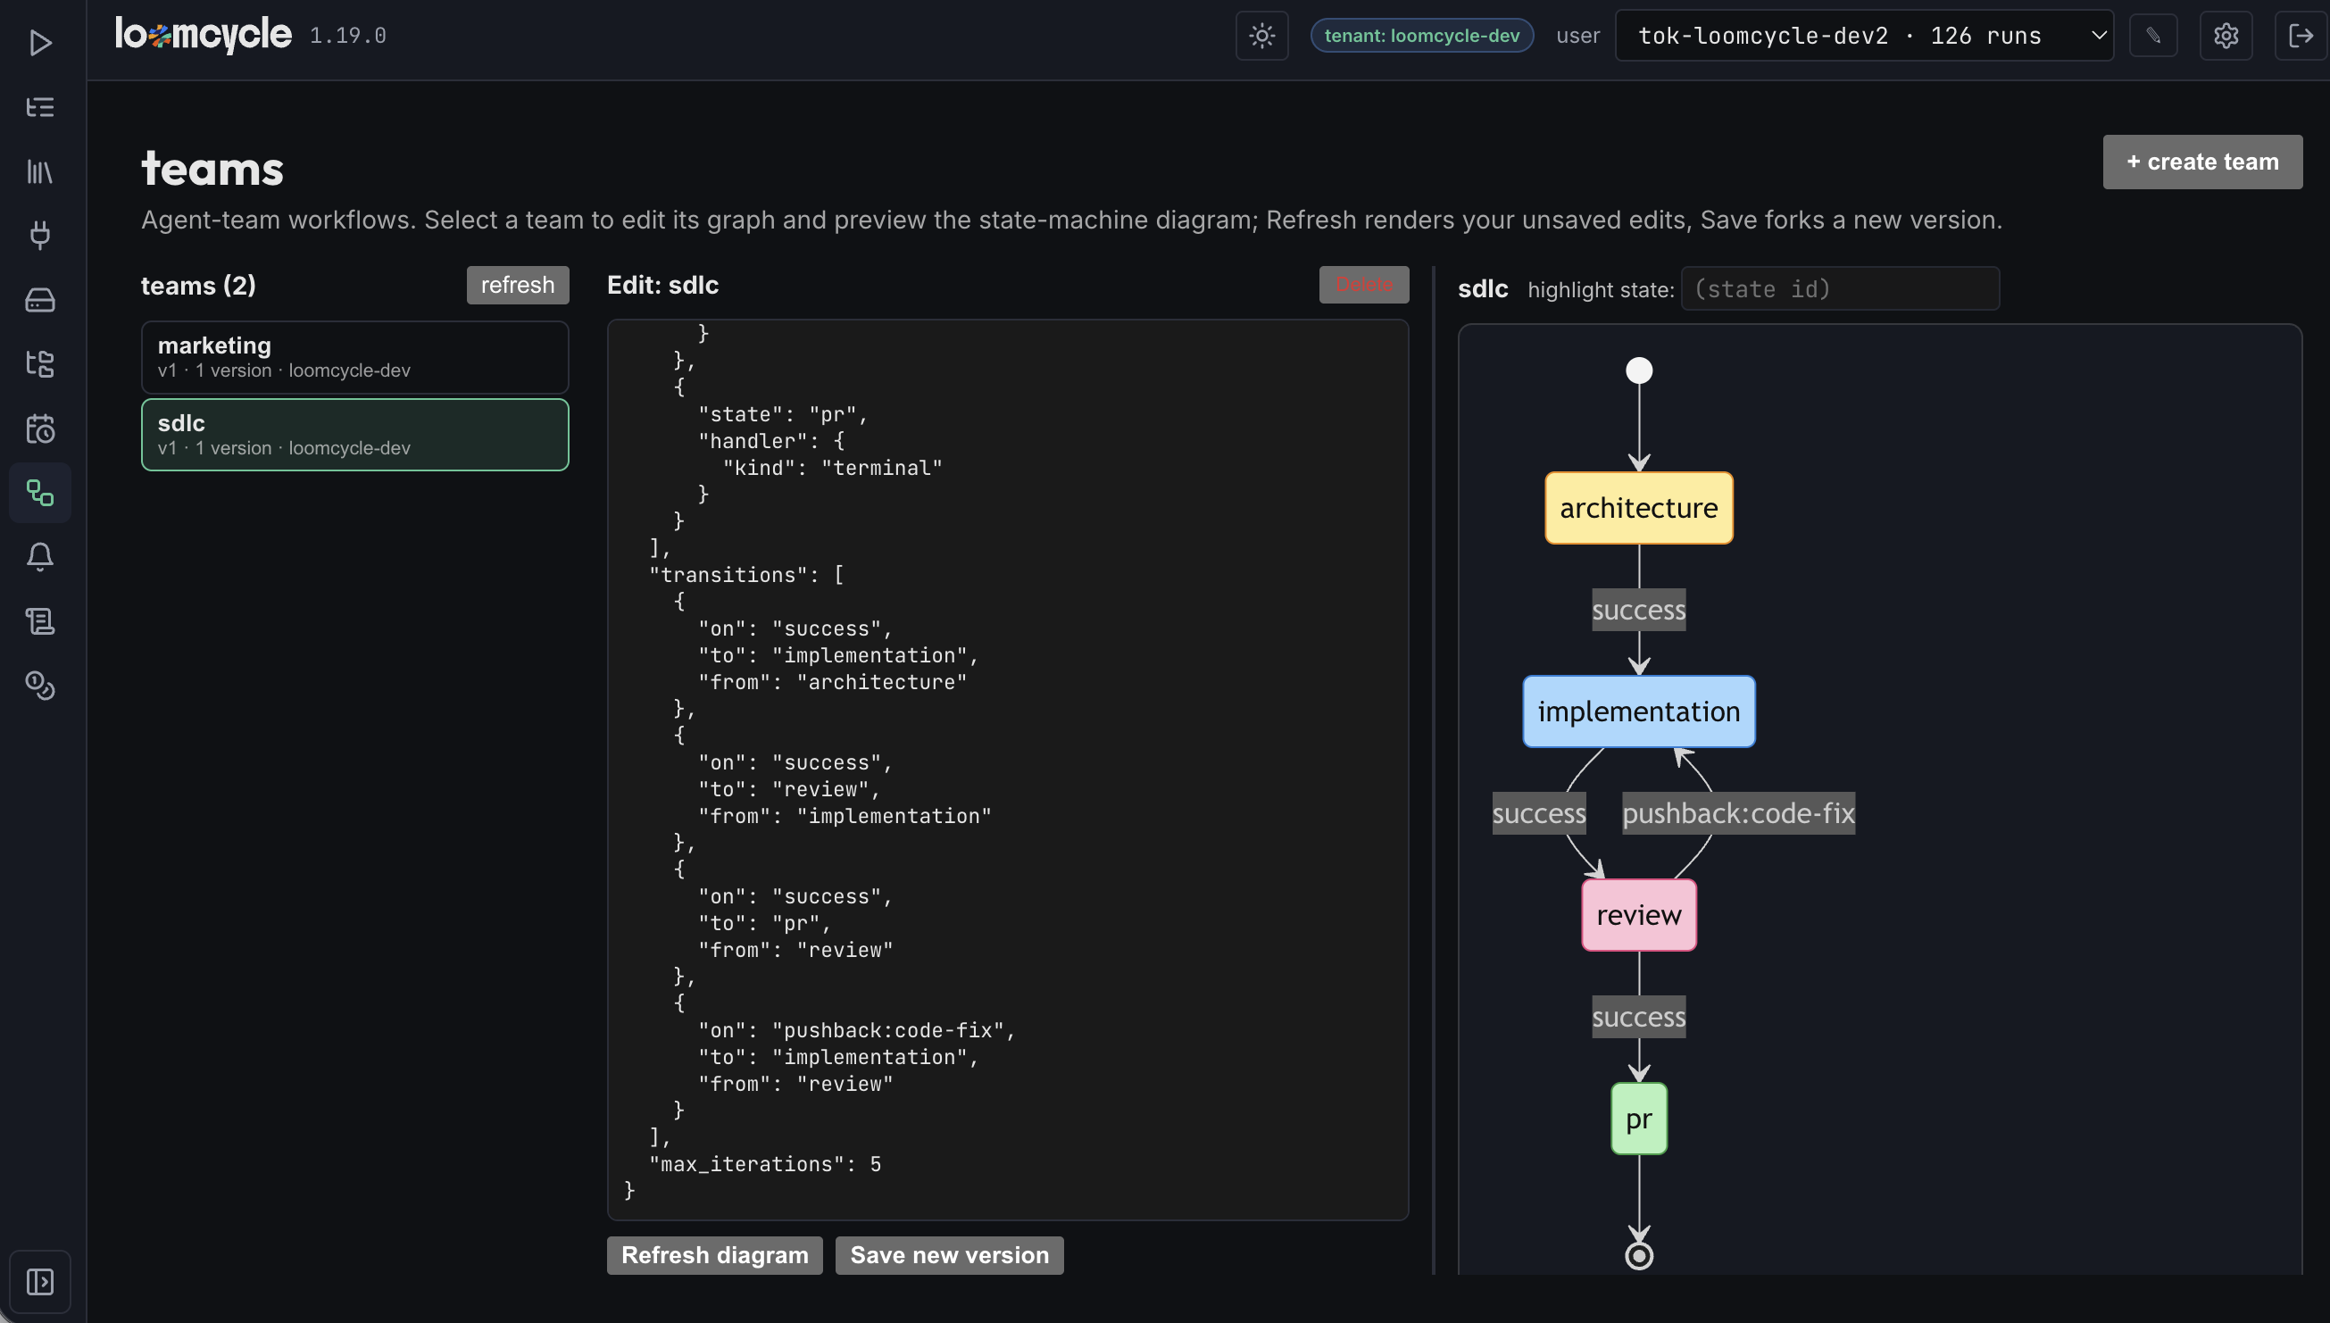Click the tenant loomcycle-dev badge
Viewport: 2330px width, 1323px height.
1421,36
